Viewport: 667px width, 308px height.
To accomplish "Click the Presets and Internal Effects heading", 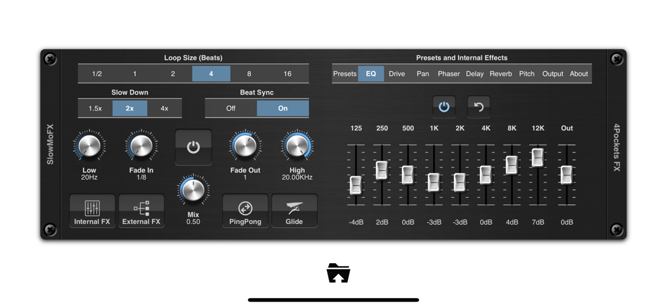I will click(462, 58).
